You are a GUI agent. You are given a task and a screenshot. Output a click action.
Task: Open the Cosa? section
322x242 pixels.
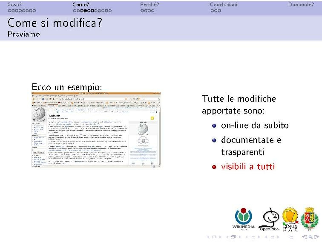[14, 5]
